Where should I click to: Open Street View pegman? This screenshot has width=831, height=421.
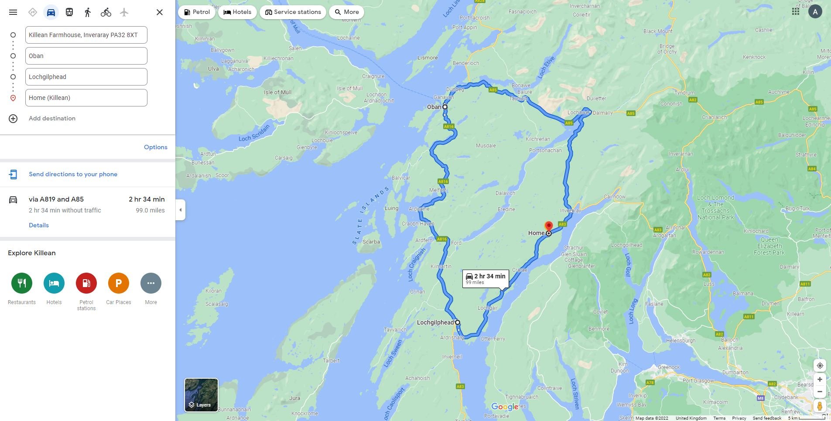point(820,406)
